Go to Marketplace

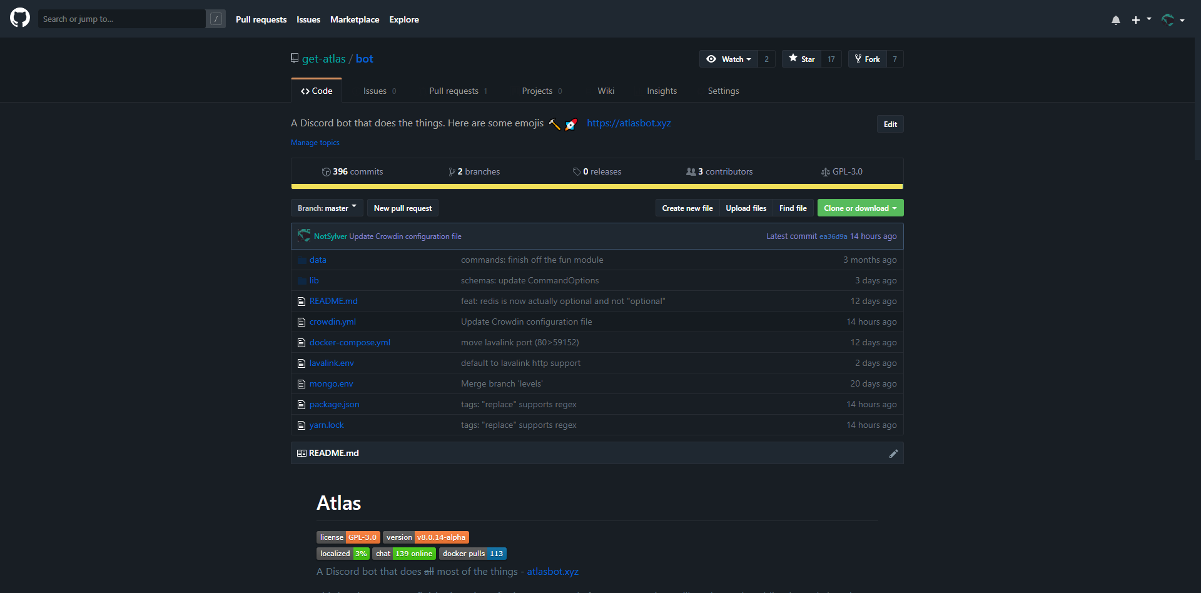tap(355, 19)
